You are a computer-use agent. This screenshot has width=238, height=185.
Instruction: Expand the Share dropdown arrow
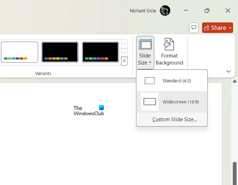pos(230,28)
